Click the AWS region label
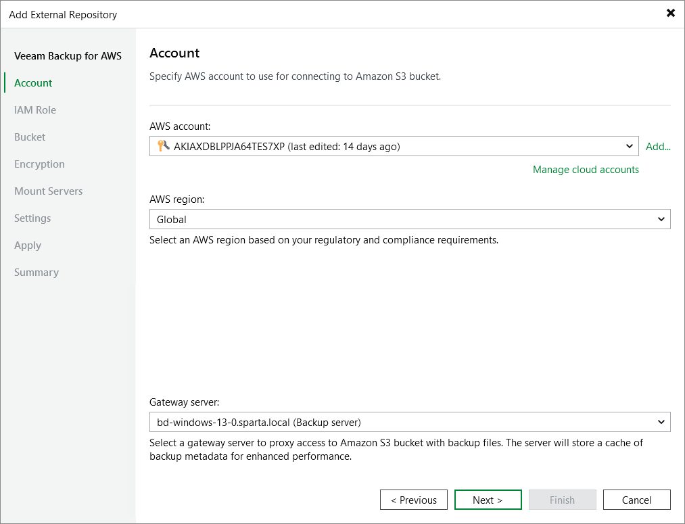The width and height of the screenshot is (685, 524). pyautogui.click(x=177, y=199)
